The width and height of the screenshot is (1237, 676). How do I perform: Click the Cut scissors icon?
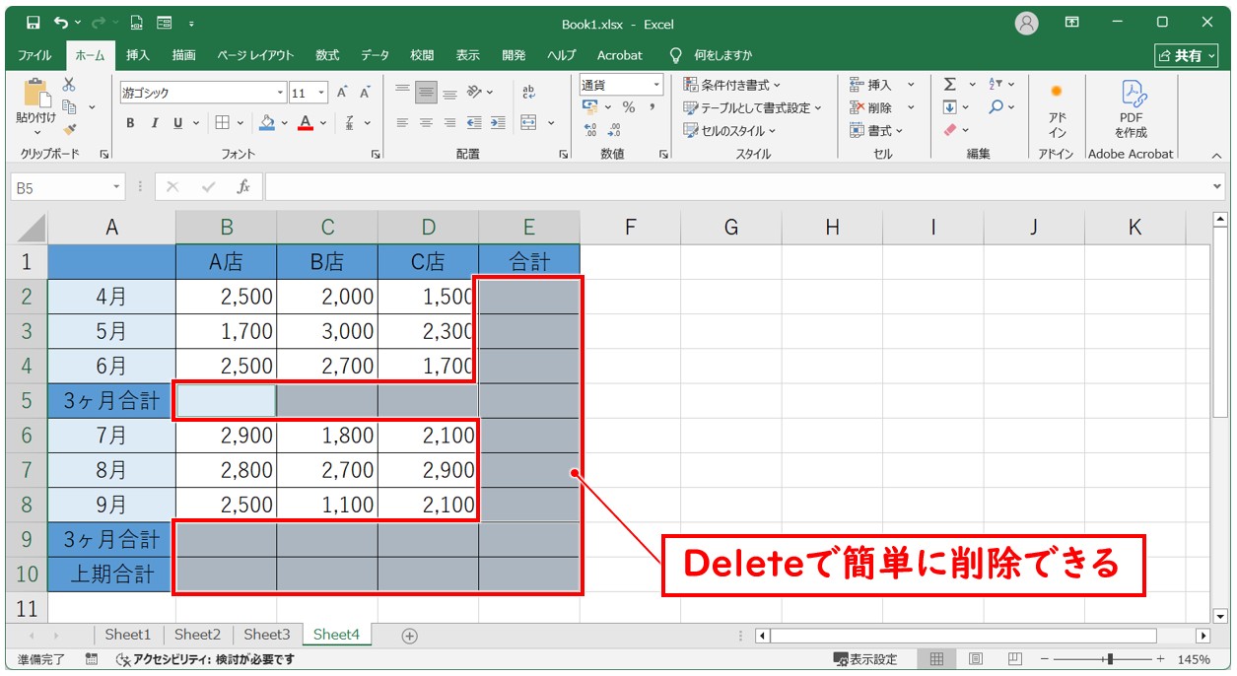[x=69, y=85]
